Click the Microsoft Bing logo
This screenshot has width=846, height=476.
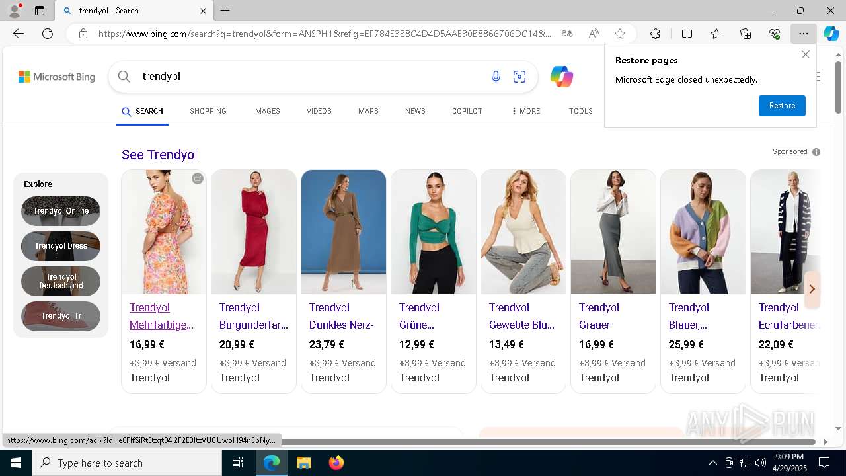point(57,77)
